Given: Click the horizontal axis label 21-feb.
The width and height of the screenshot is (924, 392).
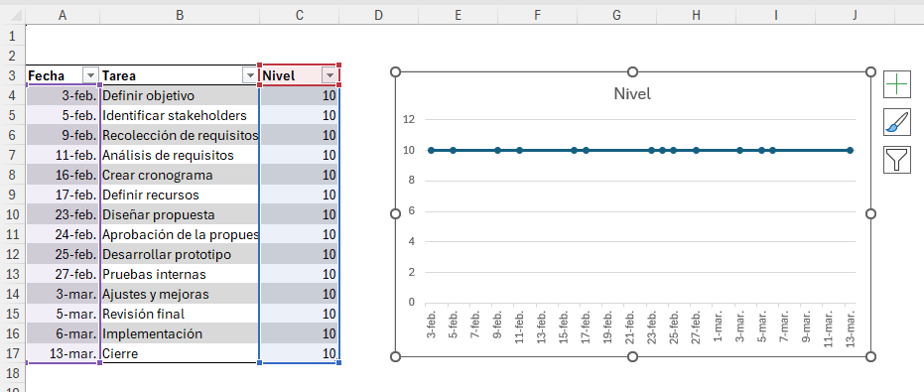Looking at the screenshot, I should click(630, 327).
